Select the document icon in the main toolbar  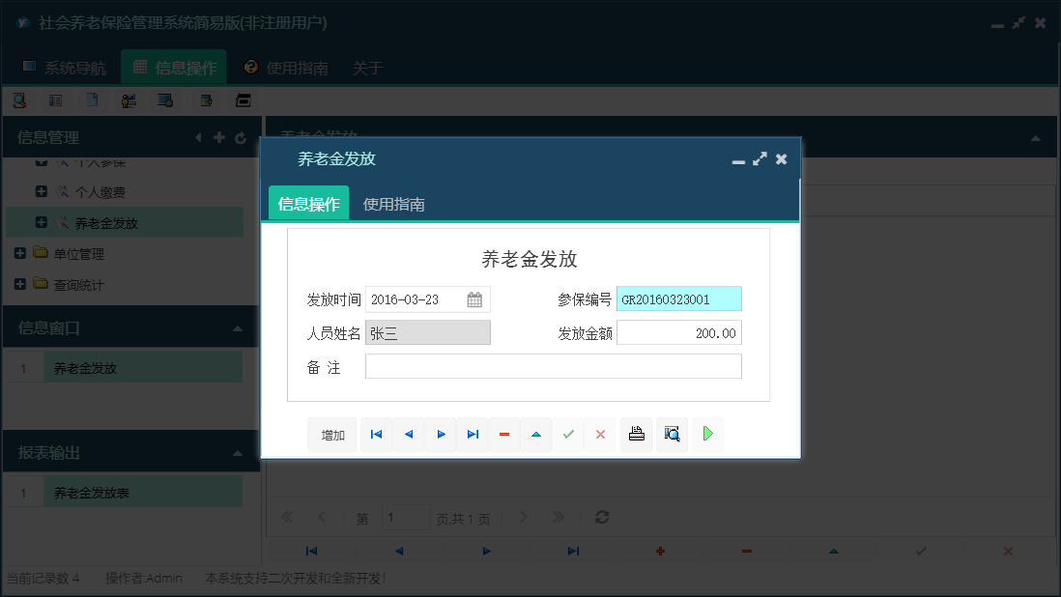(92, 99)
